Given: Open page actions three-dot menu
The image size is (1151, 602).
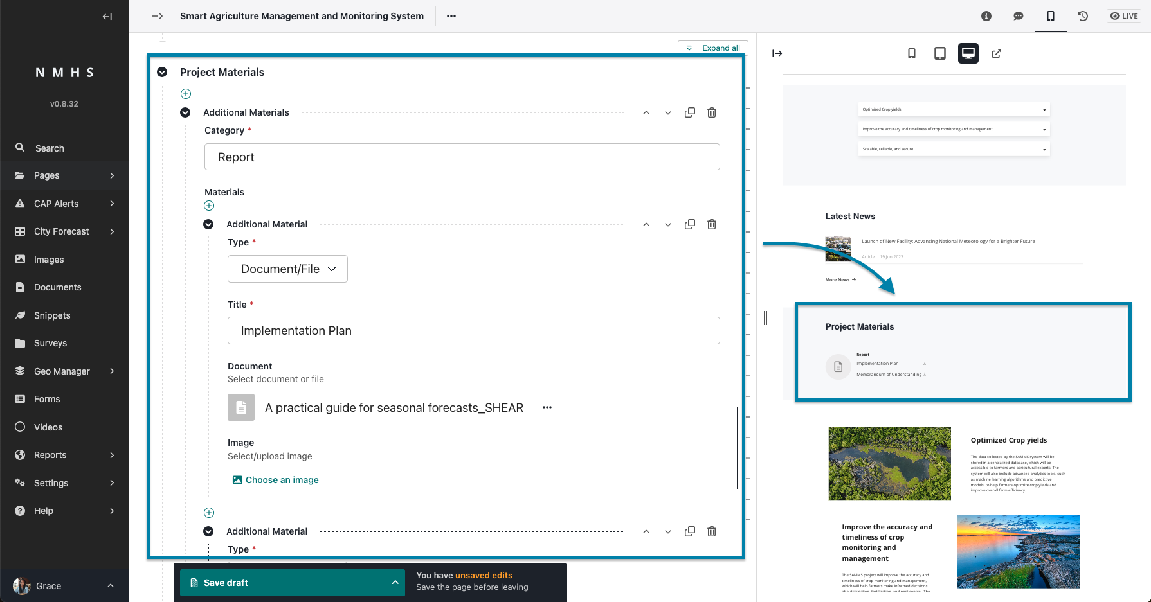Looking at the screenshot, I should 451,16.
